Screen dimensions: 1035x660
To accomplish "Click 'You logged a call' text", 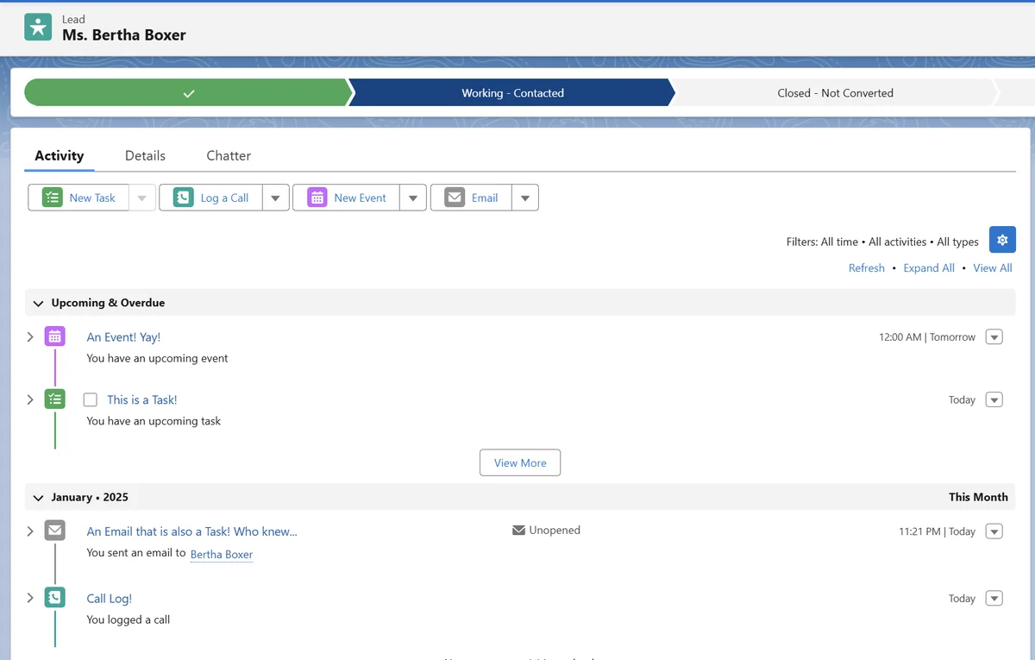I will tap(128, 619).
